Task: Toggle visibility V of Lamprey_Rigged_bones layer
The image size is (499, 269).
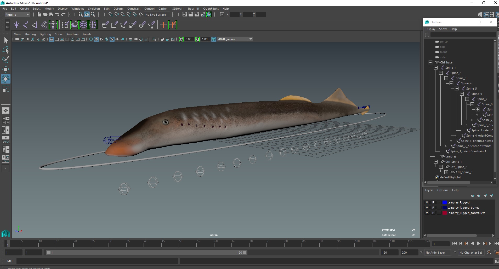Action: 427,208
